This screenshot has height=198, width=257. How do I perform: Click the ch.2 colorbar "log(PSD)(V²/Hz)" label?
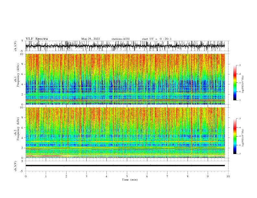pos(243,138)
